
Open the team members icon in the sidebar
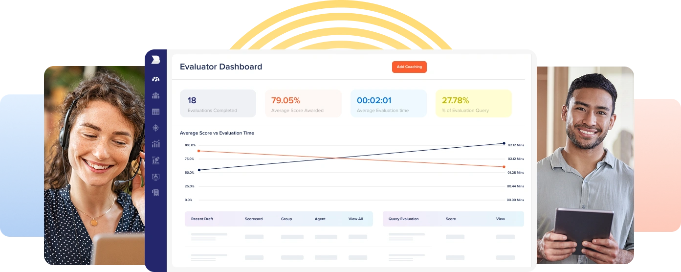155,95
